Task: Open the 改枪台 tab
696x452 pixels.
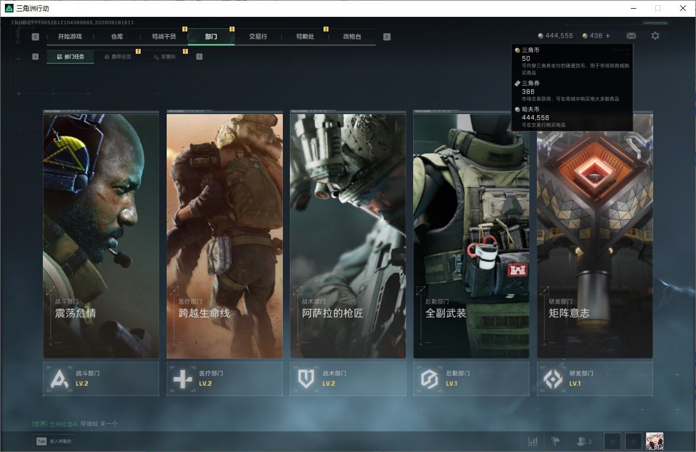Action: (x=352, y=36)
